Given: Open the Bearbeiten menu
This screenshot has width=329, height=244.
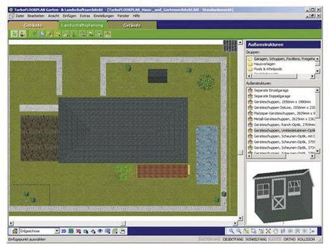Looking at the screenshot, I should tap(35, 16).
